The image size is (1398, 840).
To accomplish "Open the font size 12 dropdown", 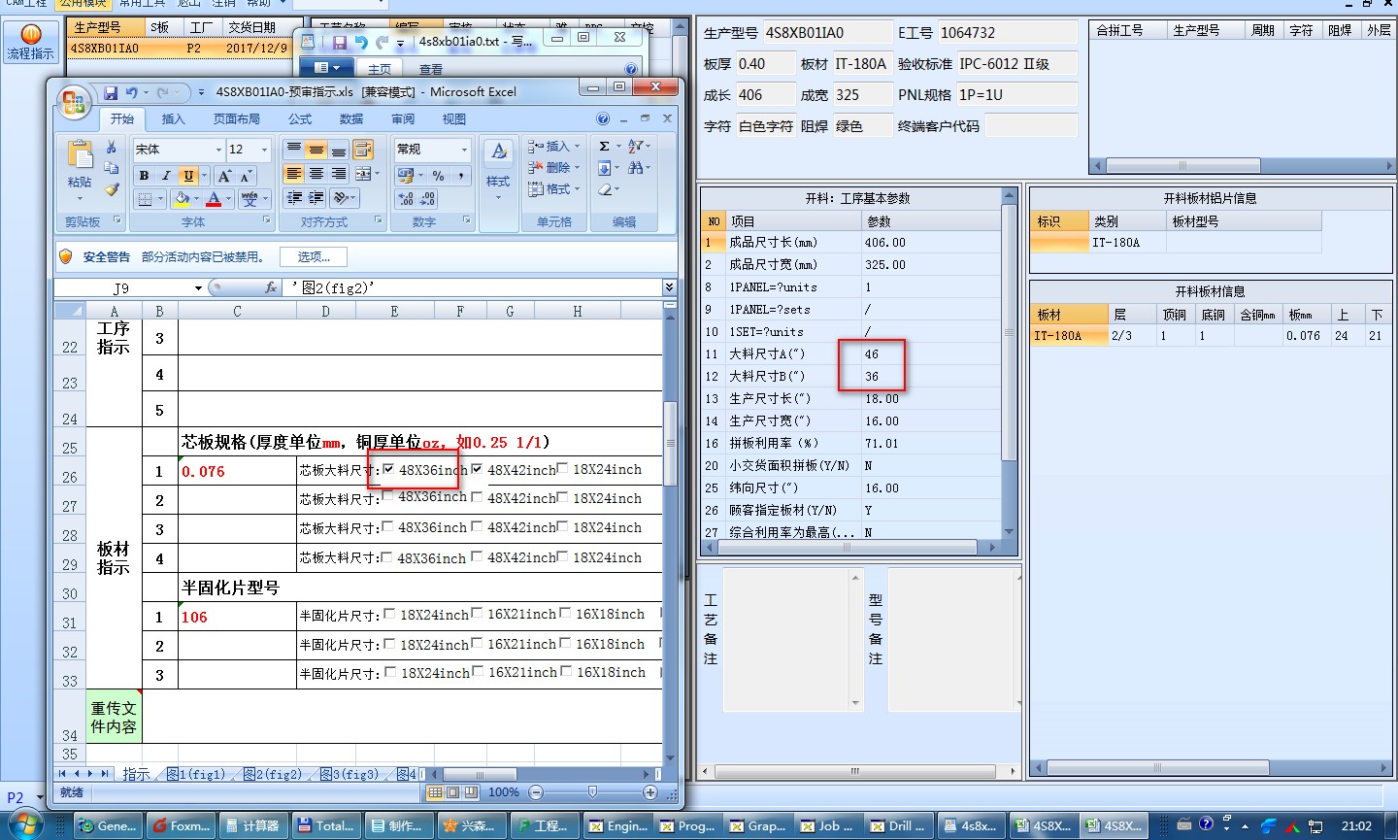I will pyautogui.click(x=263, y=150).
